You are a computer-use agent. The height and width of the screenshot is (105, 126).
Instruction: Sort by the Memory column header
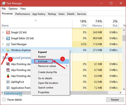pos(96,23)
